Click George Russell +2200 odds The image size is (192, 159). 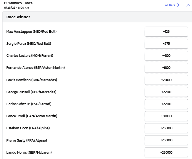point(166,92)
